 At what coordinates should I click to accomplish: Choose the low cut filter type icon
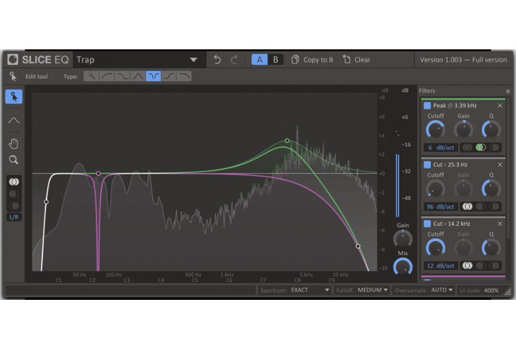[x=106, y=75]
